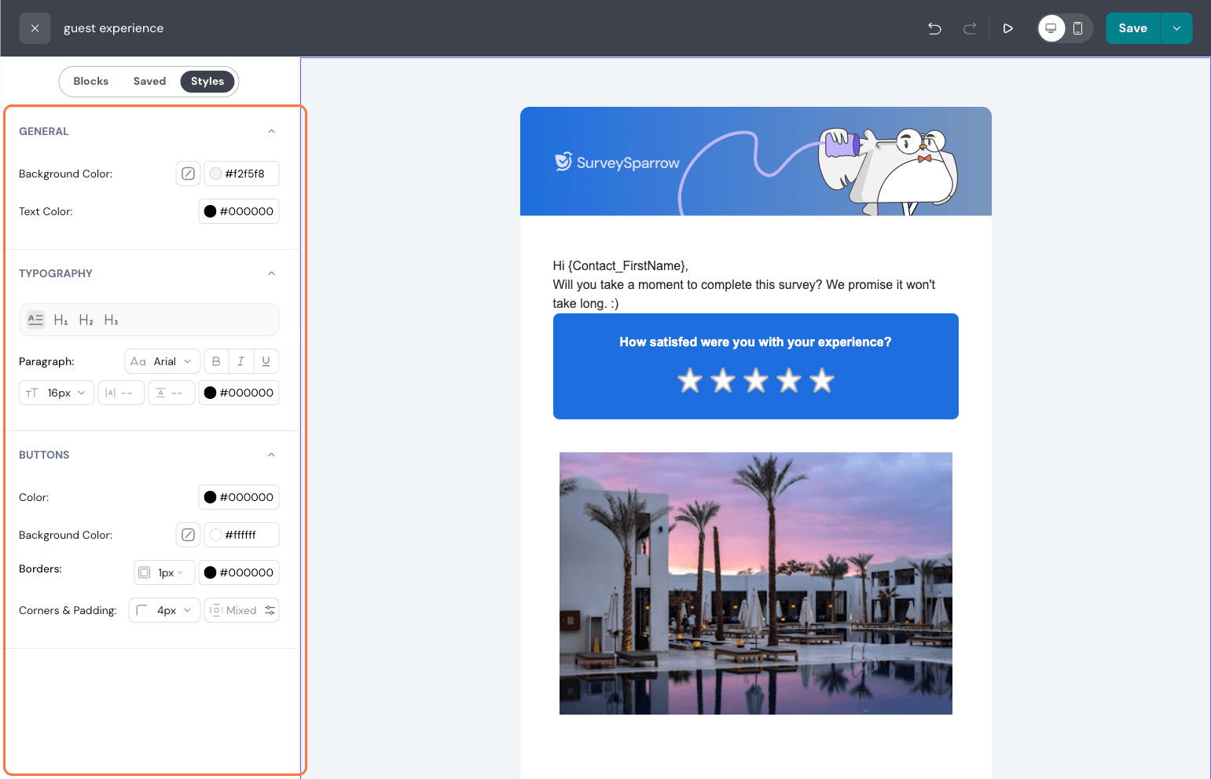Toggle underline paragraph formatting
1211x779 pixels.
coord(266,361)
